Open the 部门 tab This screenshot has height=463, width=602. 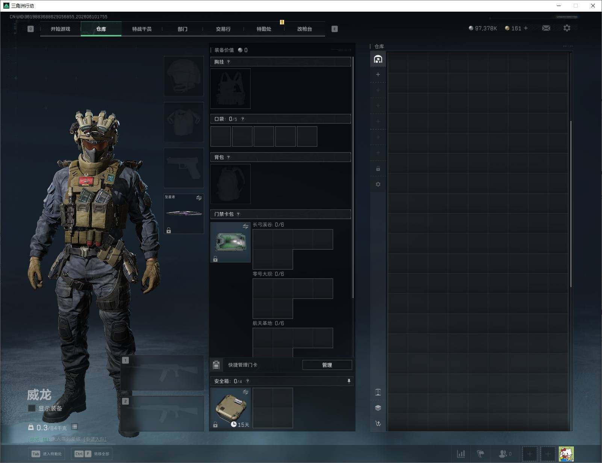click(x=183, y=29)
